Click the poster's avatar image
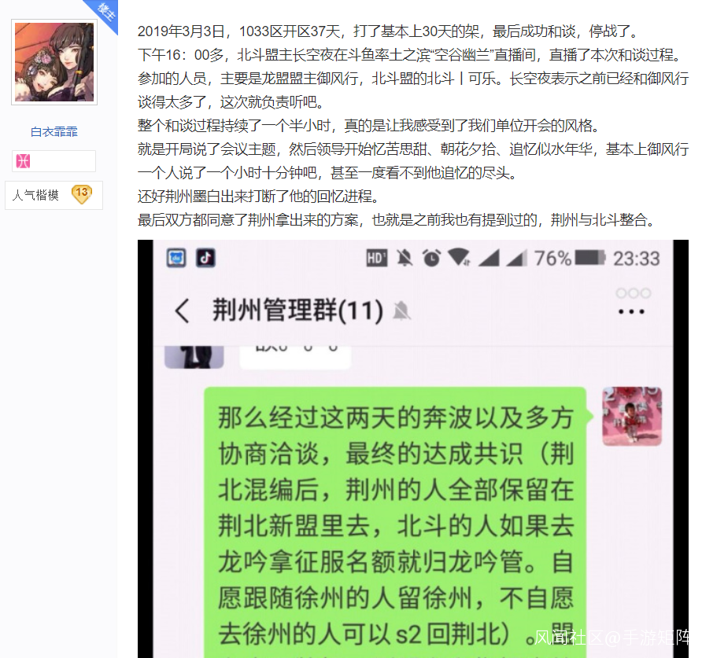The width and height of the screenshot is (702, 658). click(x=54, y=62)
